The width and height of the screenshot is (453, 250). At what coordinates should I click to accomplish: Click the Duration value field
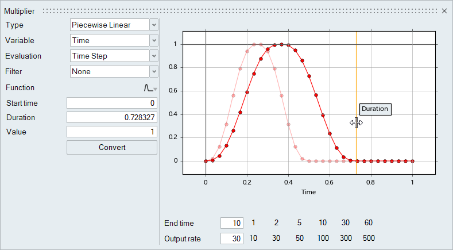pos(112,117)
